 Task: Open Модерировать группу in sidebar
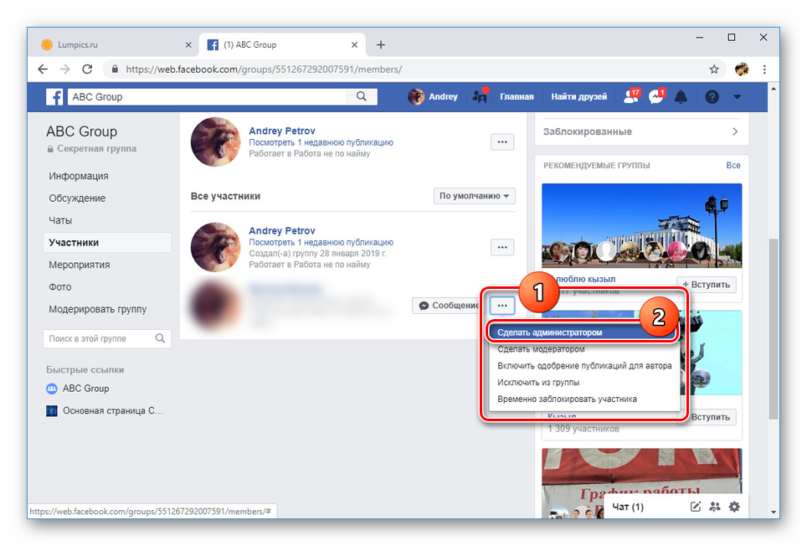pos(98,309)
